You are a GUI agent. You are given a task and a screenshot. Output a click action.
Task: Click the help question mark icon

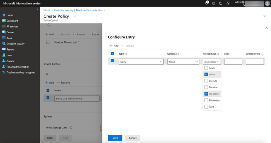[221, 3]
